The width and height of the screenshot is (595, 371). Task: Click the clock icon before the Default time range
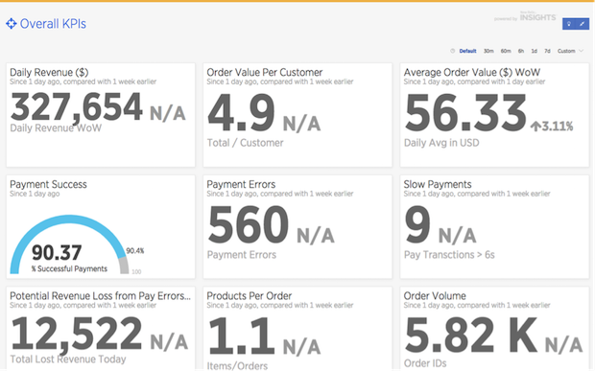point(452,51)
